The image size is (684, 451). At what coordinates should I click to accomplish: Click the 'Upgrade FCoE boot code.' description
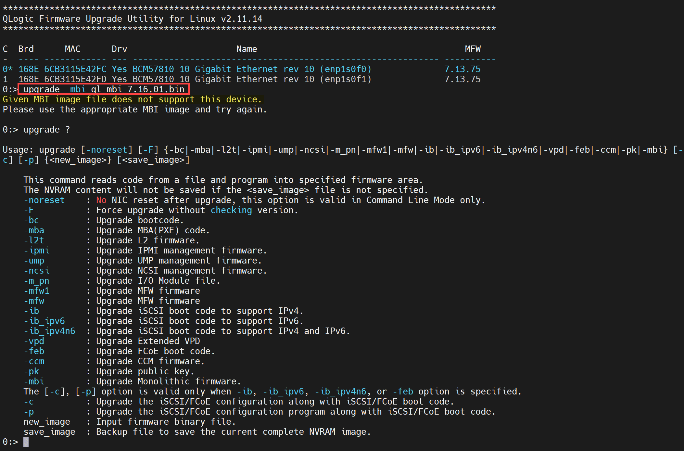tap(156, 351)
